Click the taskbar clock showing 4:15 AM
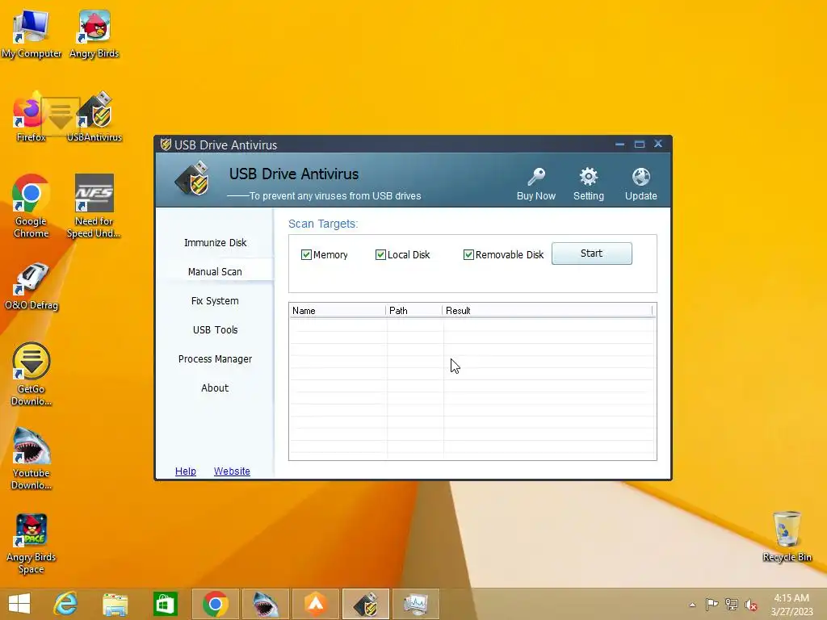Viewport: 827px width, 620px height. pos(791,604)
